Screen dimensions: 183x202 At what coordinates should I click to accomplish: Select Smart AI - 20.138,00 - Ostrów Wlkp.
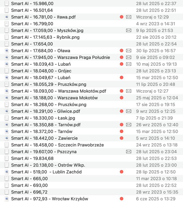tap(91, 165)
